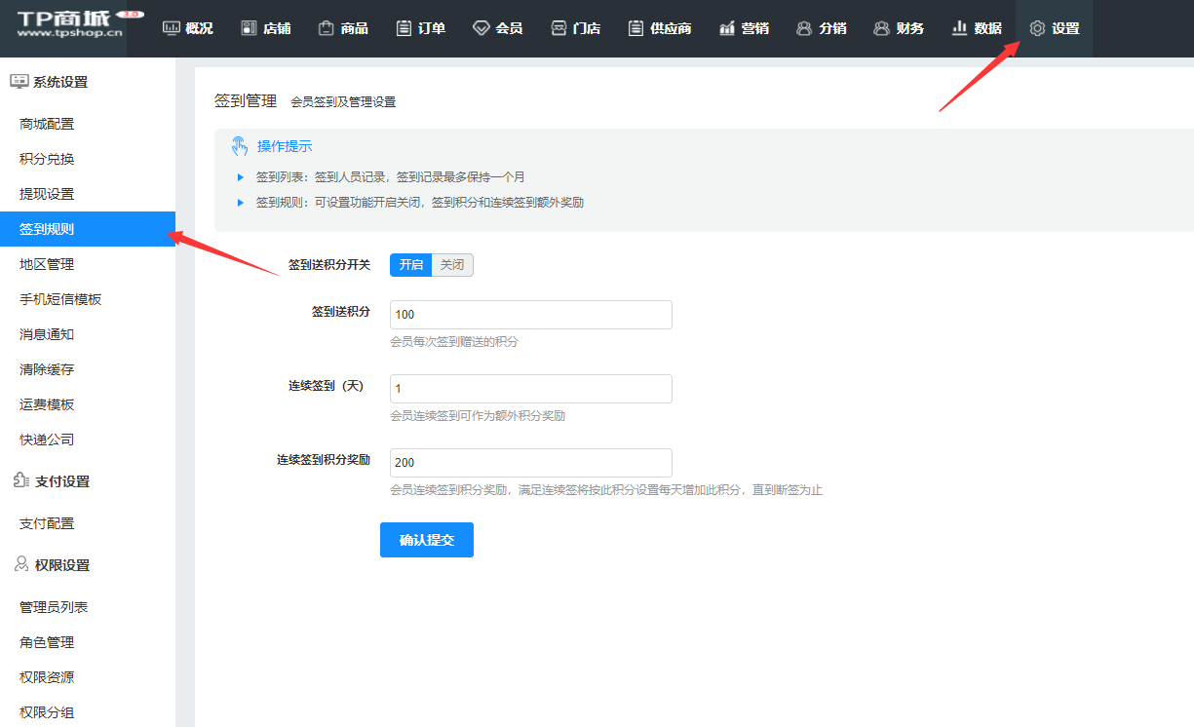Open the 订单 orders icon
This screenshot has height=727, width=1194.
click(404, 28)
